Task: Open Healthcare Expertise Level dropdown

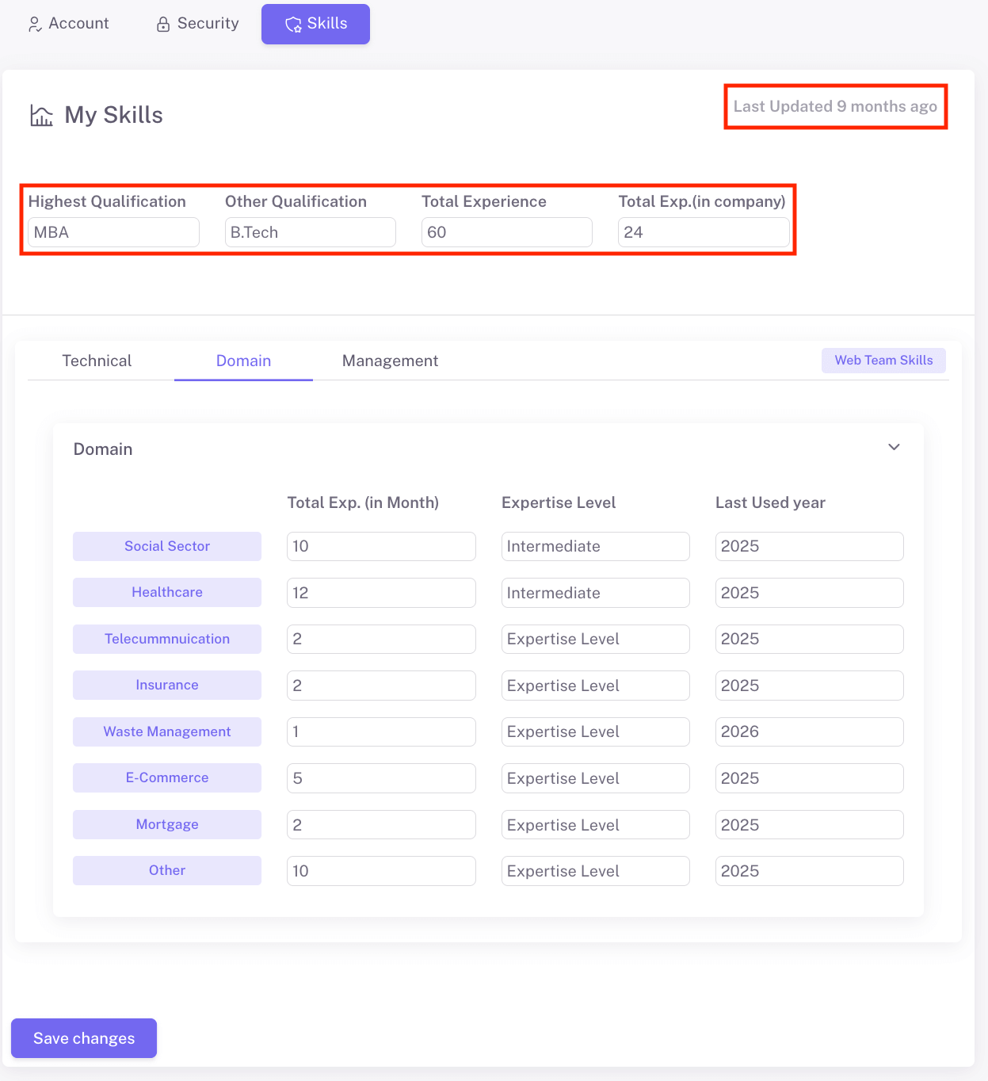Action: (595, 593)
